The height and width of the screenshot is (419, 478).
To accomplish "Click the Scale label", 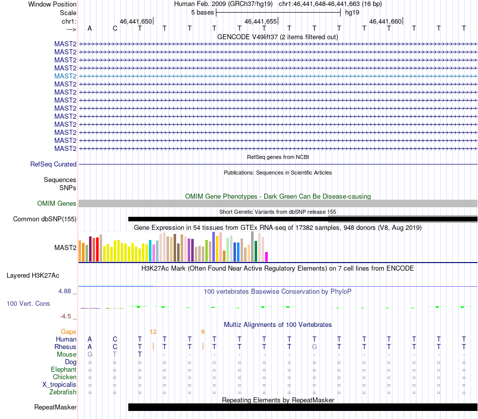I will point(68,13).
